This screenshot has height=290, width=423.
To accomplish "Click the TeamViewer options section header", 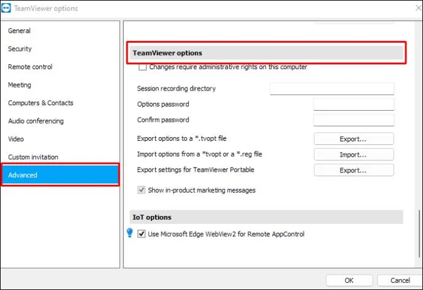I will pyautogui.click(x=266, y=53).
